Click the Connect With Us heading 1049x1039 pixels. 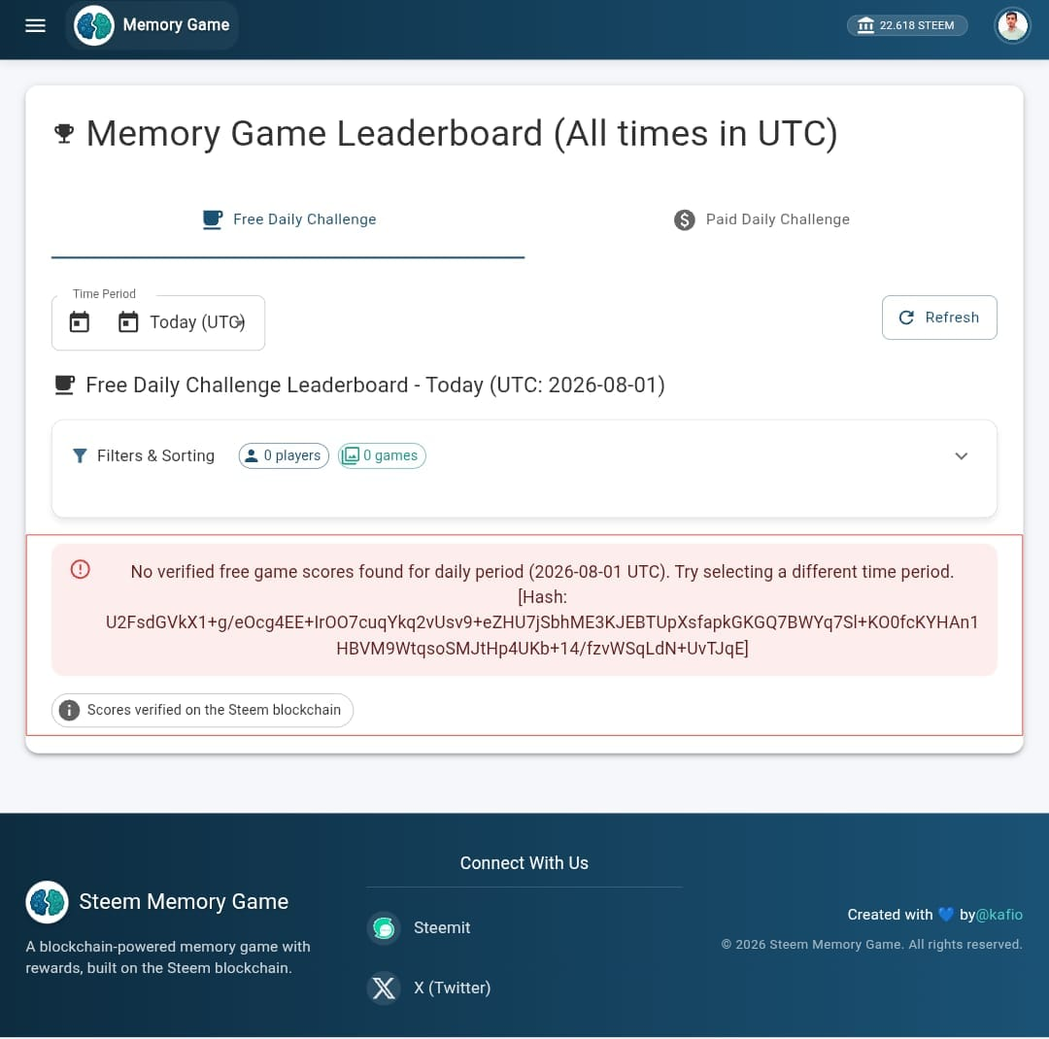tap(524, 863)
